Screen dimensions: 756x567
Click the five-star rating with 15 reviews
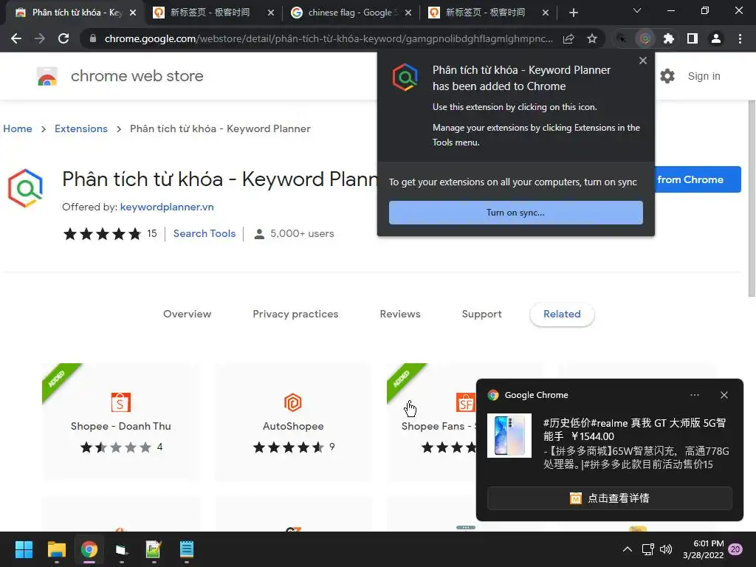pos(110,234)
